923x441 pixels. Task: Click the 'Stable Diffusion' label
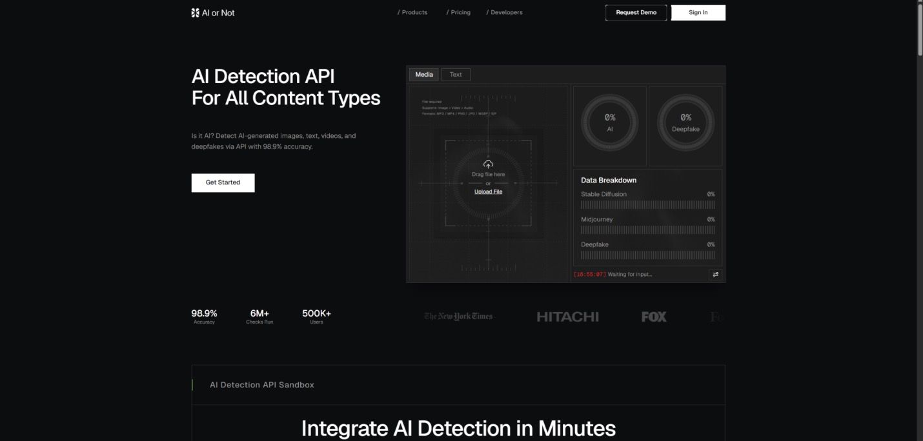(603, 194)
